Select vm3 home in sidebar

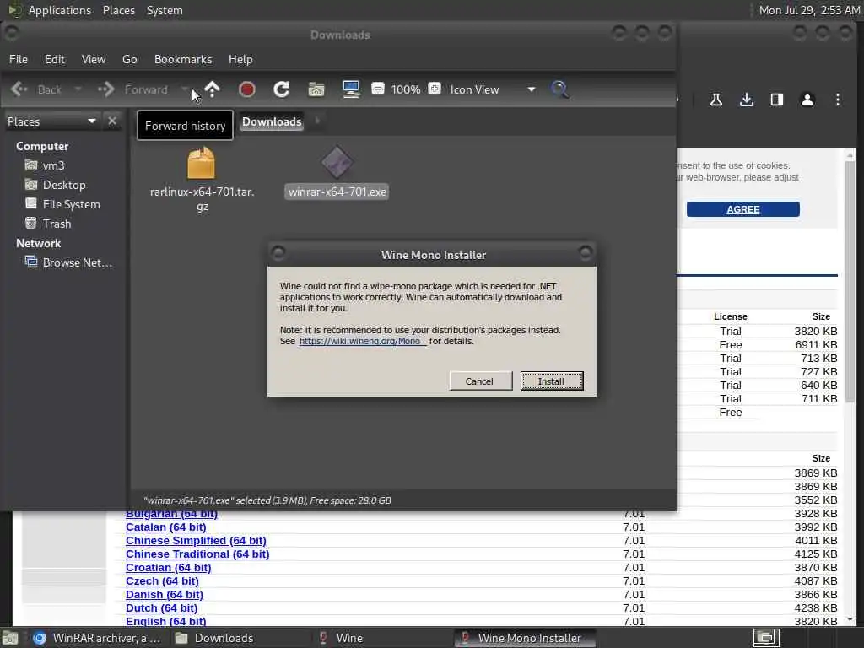[45, 165]
